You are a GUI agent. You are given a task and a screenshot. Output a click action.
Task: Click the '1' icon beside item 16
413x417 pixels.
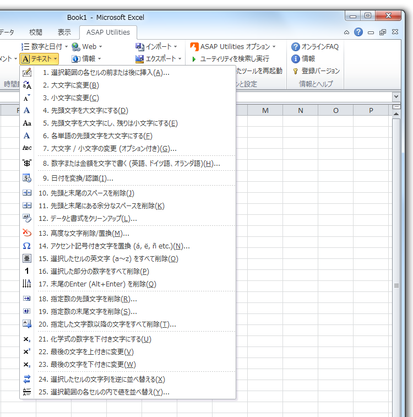(x=27, y=271)
